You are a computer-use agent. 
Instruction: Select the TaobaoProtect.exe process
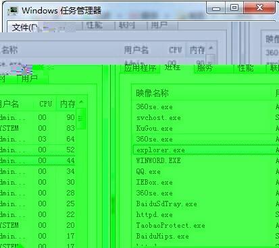(170, 225)
